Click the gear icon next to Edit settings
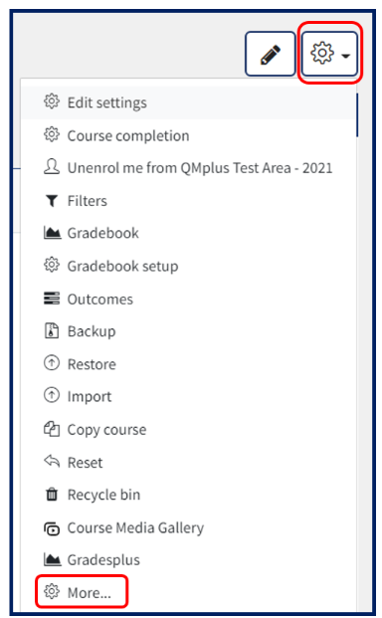The width and height of the screenshot is (382, 618). point(52,102)
